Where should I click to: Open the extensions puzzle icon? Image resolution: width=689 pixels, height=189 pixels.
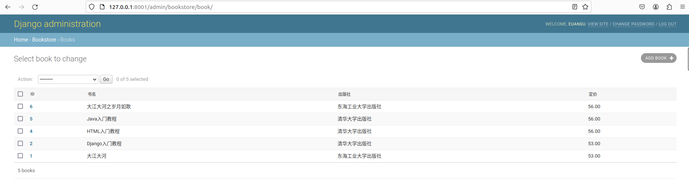click(x=669, y=7)
